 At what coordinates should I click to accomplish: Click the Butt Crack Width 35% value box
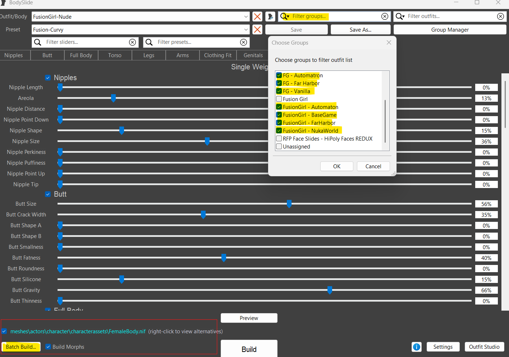486,215
